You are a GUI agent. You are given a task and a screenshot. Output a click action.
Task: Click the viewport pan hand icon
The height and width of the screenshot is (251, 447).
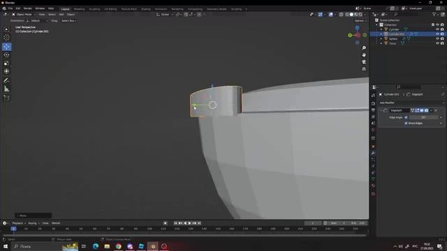point(364,55)
